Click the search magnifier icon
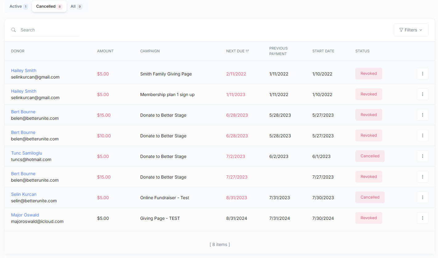Viewport: 438px width, 258px height. [x=14, y=30]
